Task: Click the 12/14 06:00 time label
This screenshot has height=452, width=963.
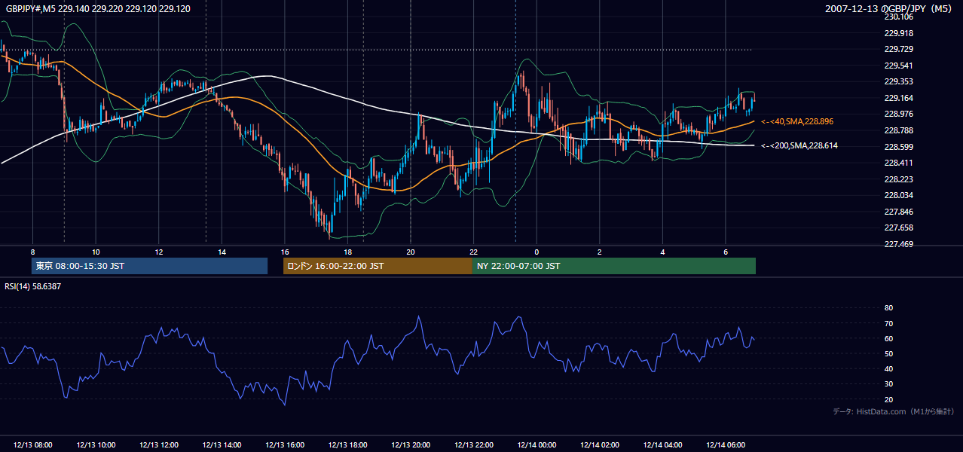Action: click(726, 445)
